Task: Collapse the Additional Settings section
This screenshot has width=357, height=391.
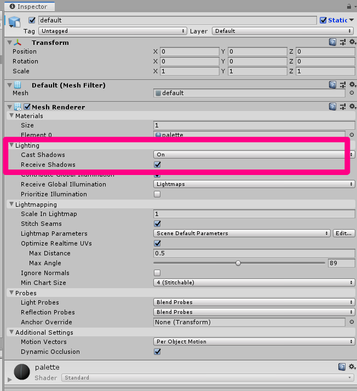Action: [x=11, y=332]
